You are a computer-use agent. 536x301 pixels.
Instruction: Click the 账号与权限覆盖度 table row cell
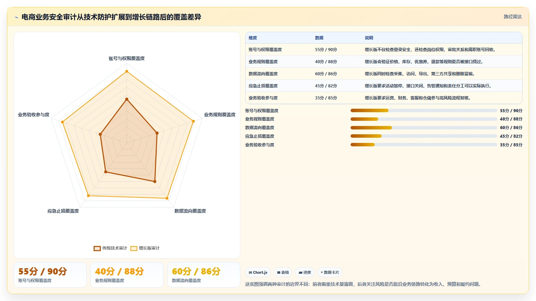point(265,50)
